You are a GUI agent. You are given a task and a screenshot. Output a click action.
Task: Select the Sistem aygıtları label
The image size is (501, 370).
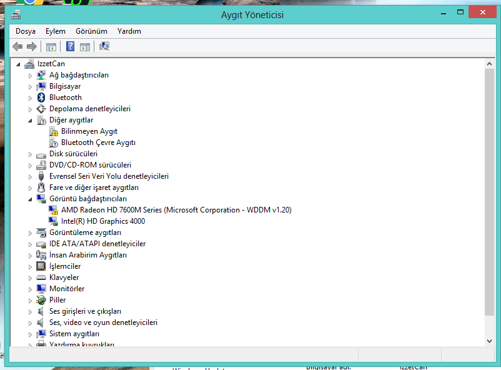74,334
